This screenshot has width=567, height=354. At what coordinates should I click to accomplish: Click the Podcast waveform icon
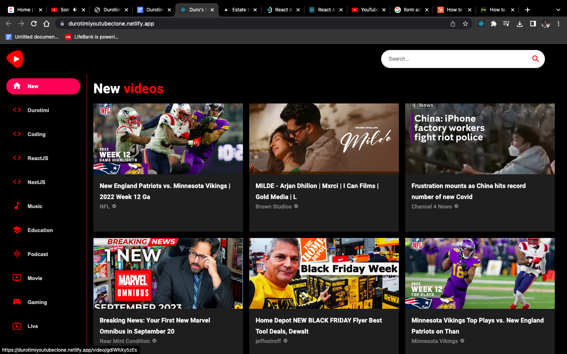17,254
